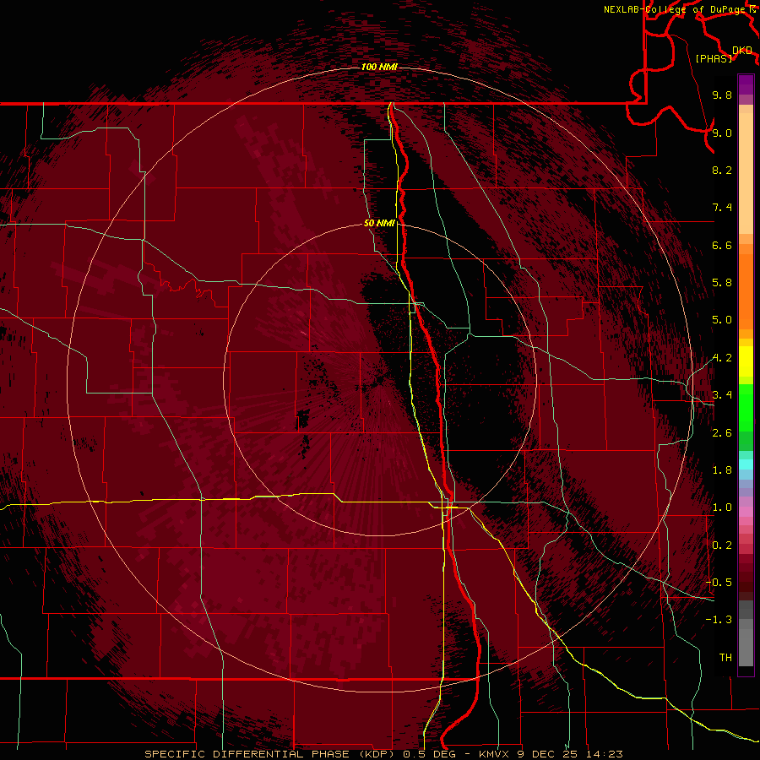Click the 1.0 scale value

722,508
